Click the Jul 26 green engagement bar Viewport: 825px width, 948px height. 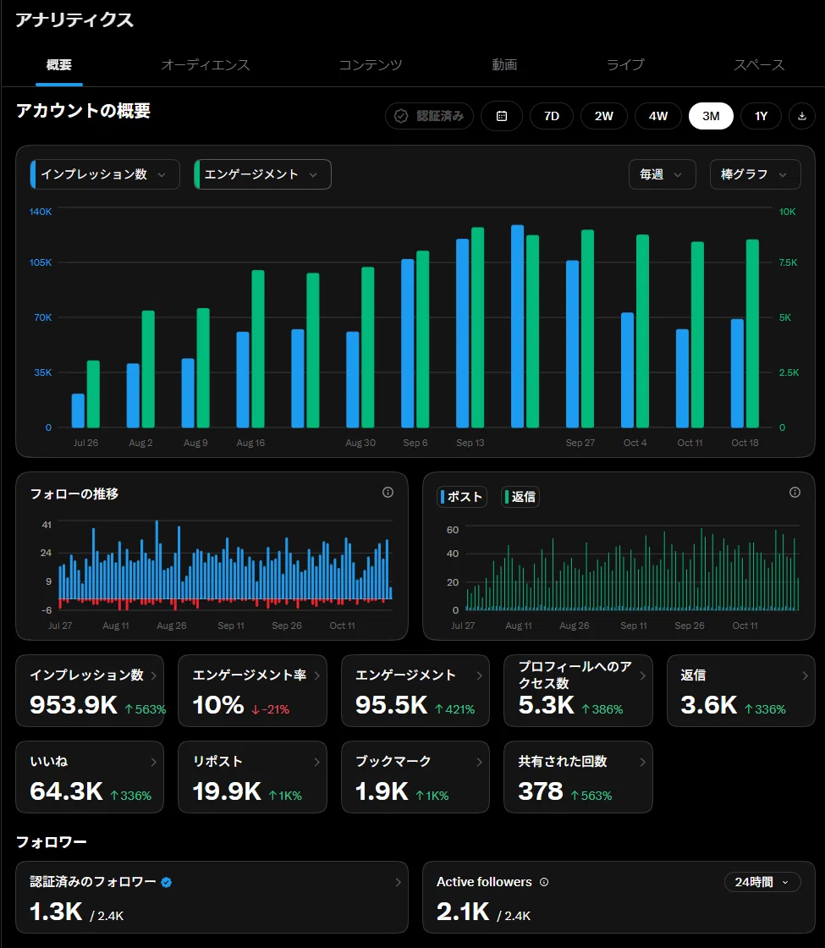(93, 394)
